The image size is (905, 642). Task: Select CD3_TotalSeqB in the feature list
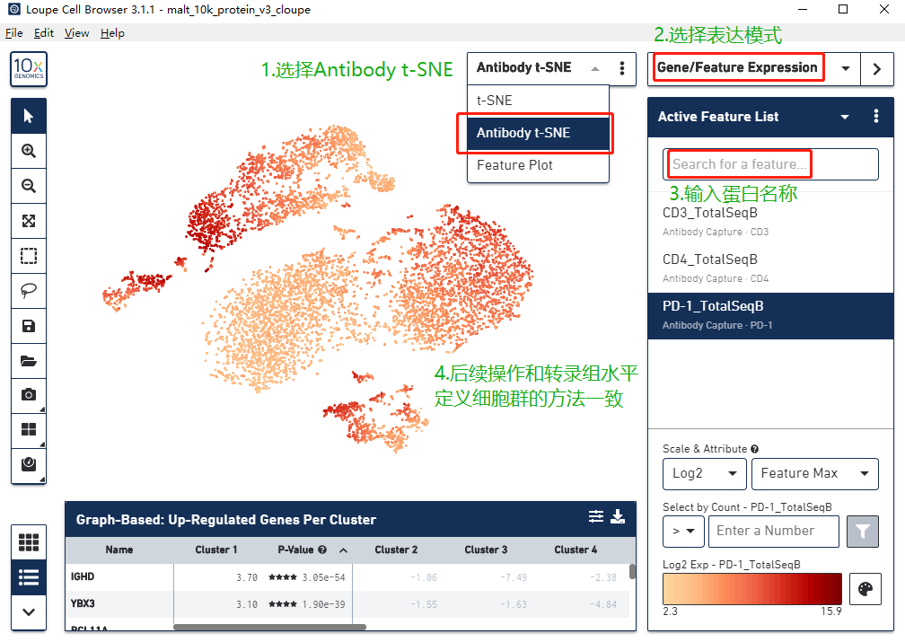pos(770,221)
